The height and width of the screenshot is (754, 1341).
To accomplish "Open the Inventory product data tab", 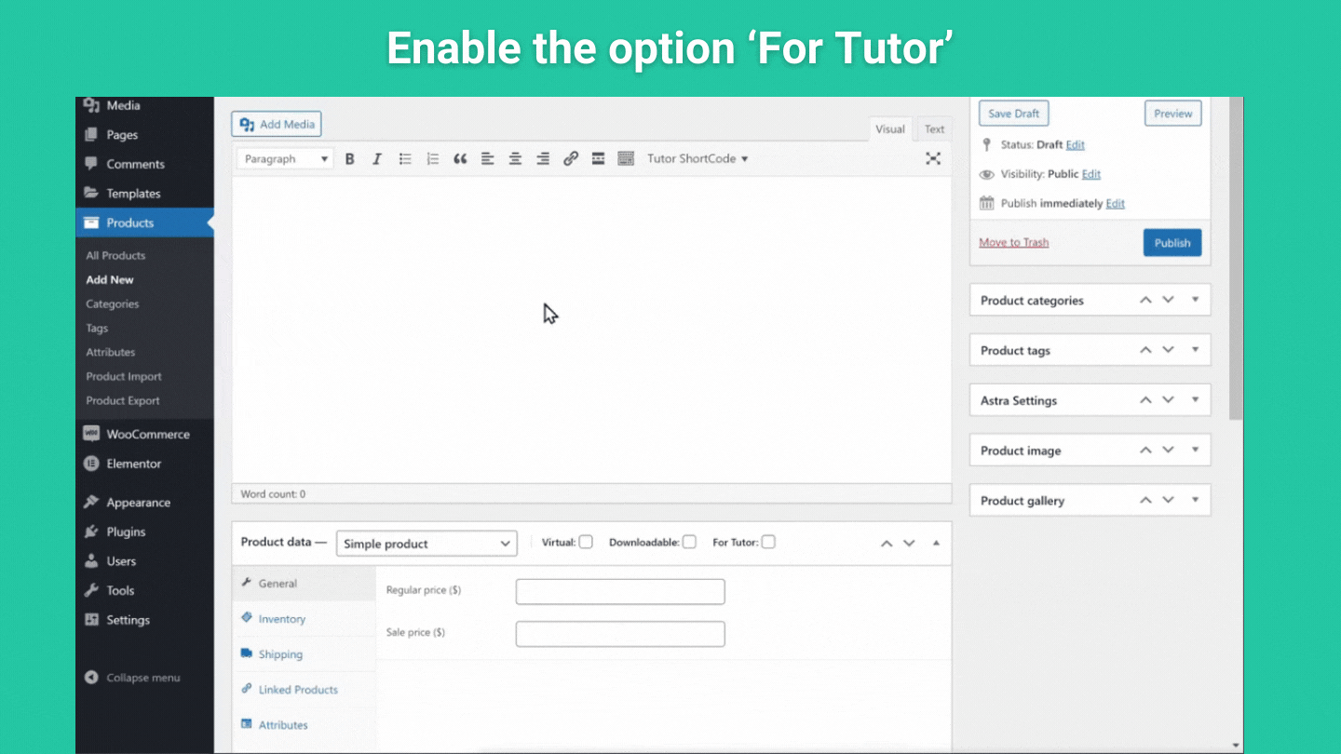I will click(281, 619).
